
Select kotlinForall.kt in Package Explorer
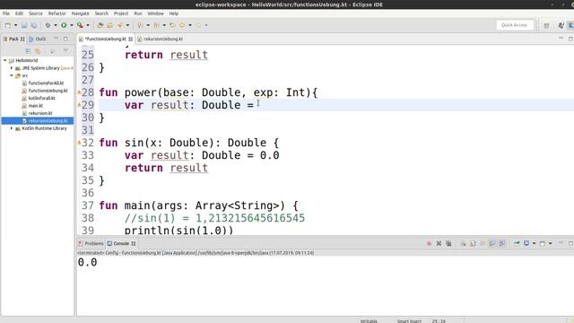click(x=41, y=98)
